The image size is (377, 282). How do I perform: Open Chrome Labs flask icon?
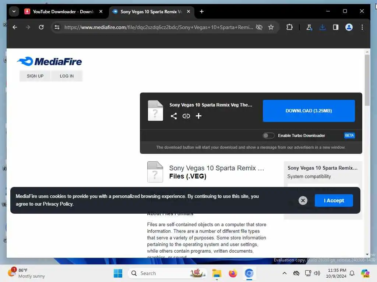(x=309, y=27)
